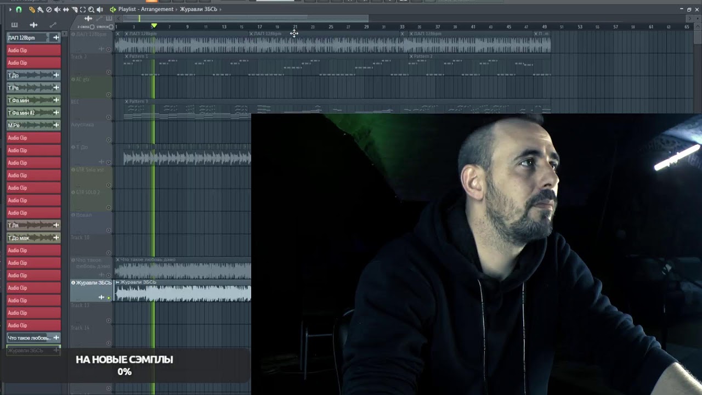Open Что такое любовь дэмо clip menu
The width and height of the screenshot is (702, 395).
pos(117,259)
